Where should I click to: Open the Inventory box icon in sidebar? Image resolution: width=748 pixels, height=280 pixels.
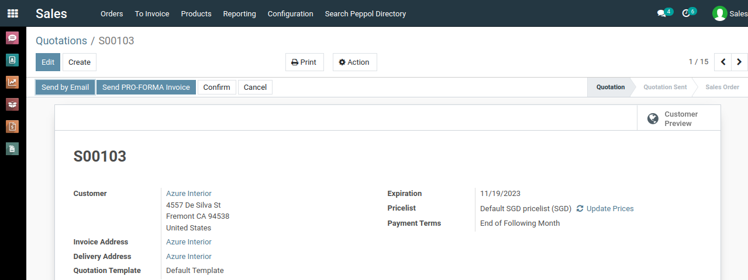(x=12, y=104)
